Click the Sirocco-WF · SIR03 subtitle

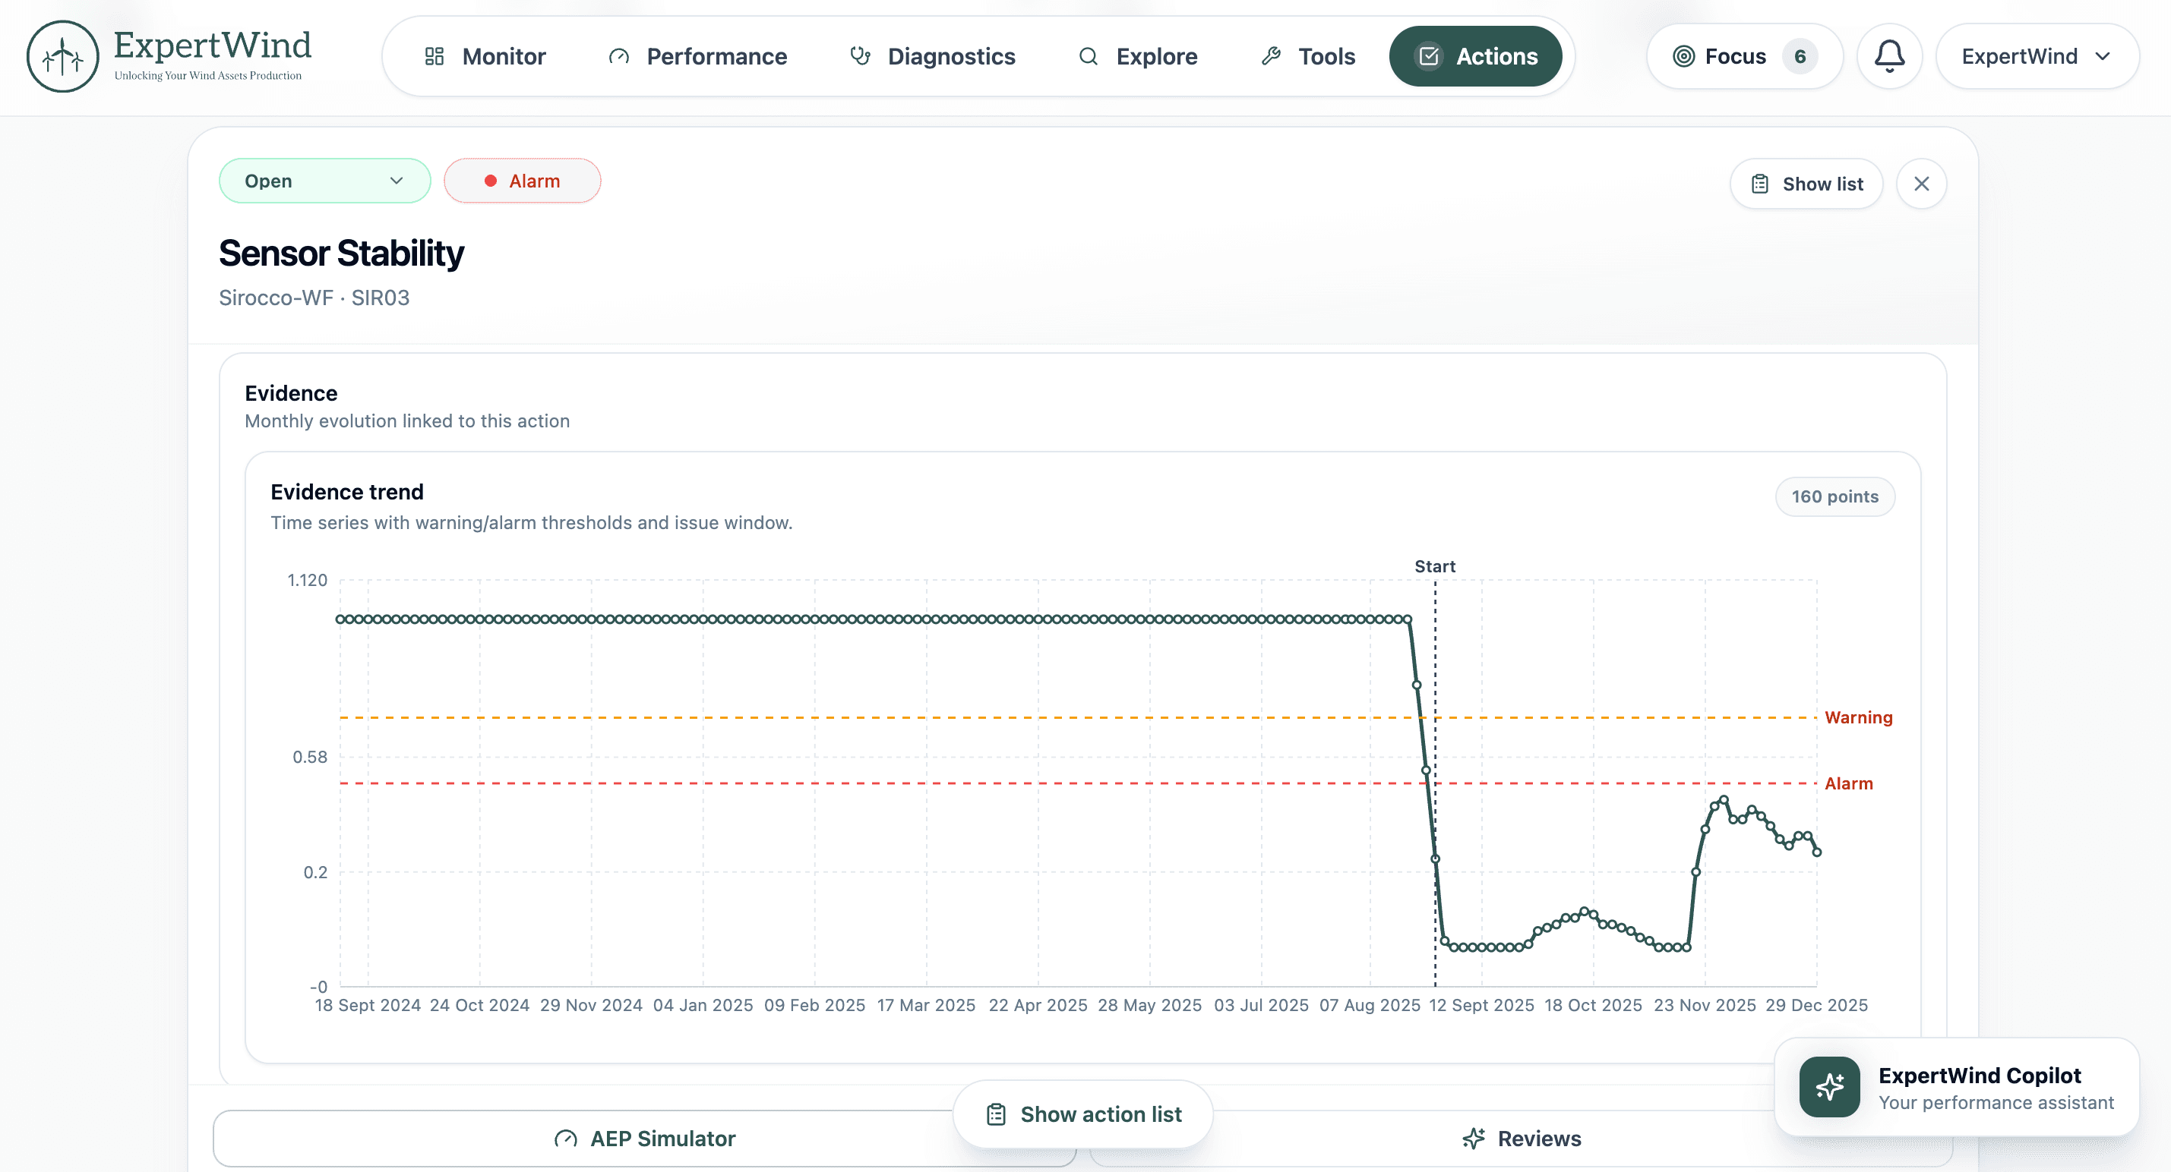[x=314, y=298]
